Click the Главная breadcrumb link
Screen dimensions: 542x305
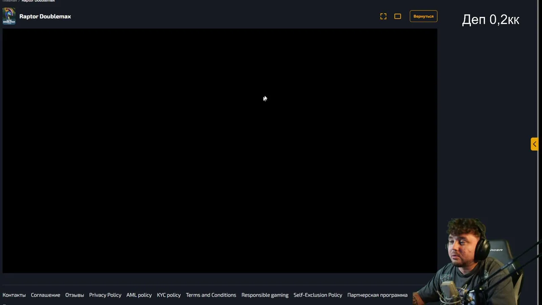[x=9, y=1]
